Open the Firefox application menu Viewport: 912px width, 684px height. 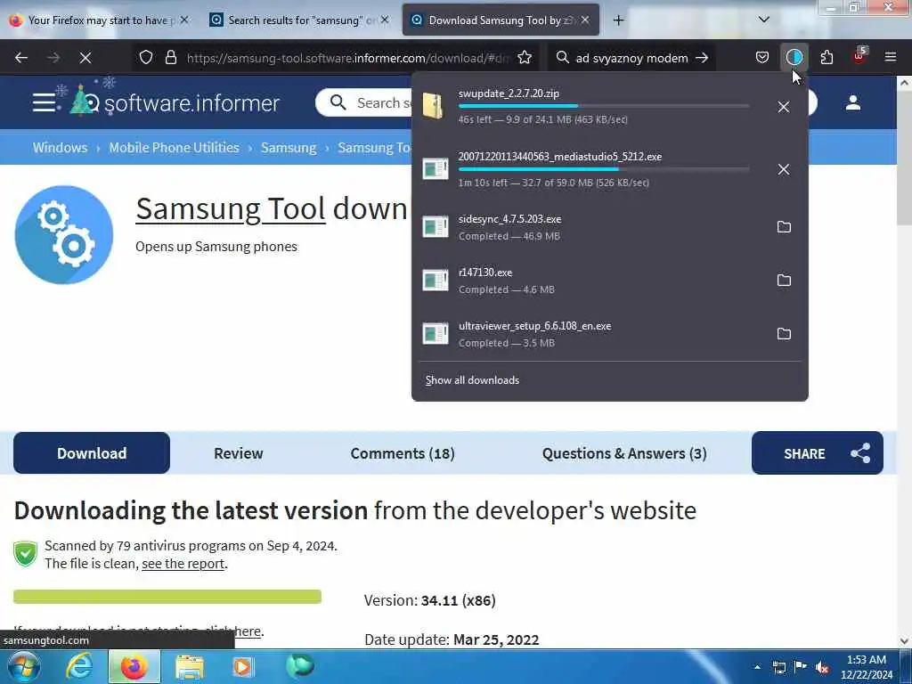pos(891,58)
